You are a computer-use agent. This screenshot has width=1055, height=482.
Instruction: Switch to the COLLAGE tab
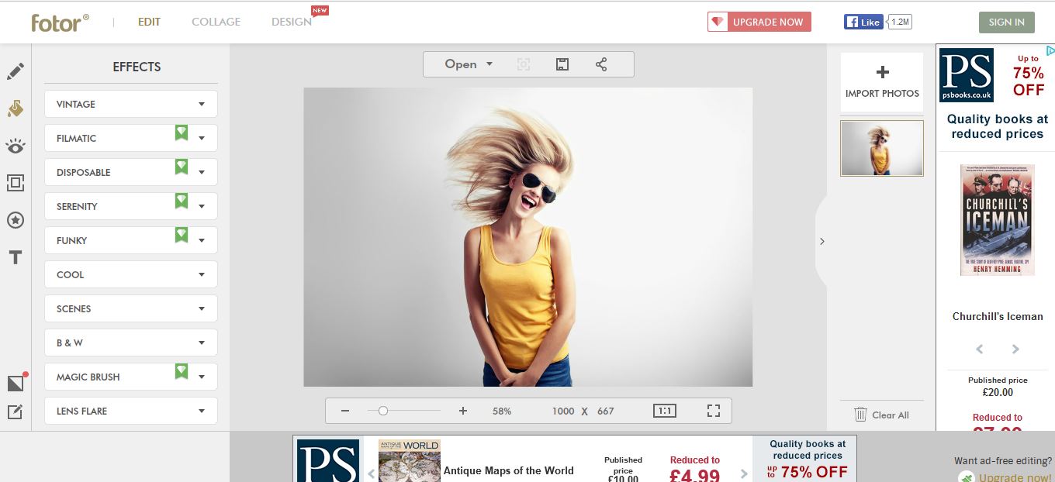[216, 22]
